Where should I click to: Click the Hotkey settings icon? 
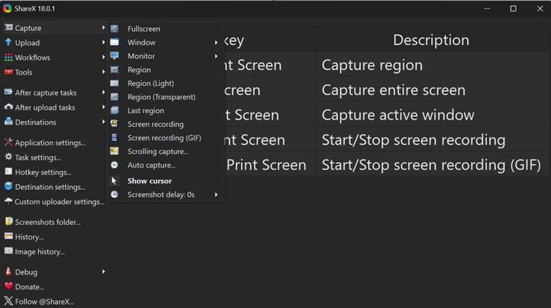click(9, 171)
